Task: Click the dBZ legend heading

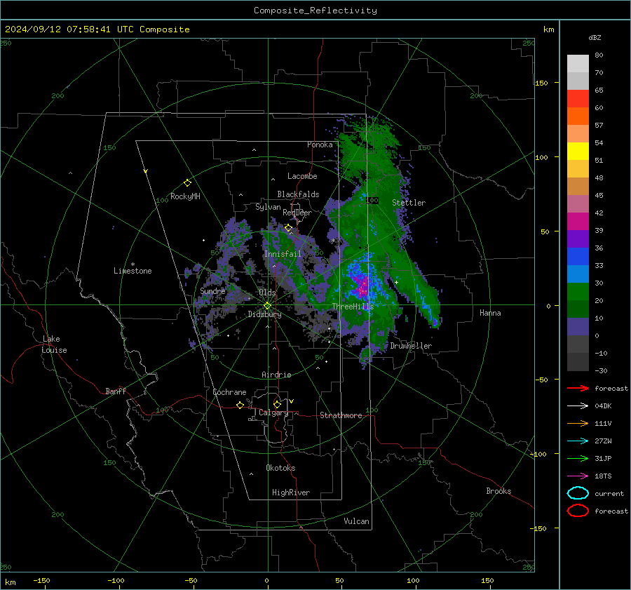Action: point(595,38)
